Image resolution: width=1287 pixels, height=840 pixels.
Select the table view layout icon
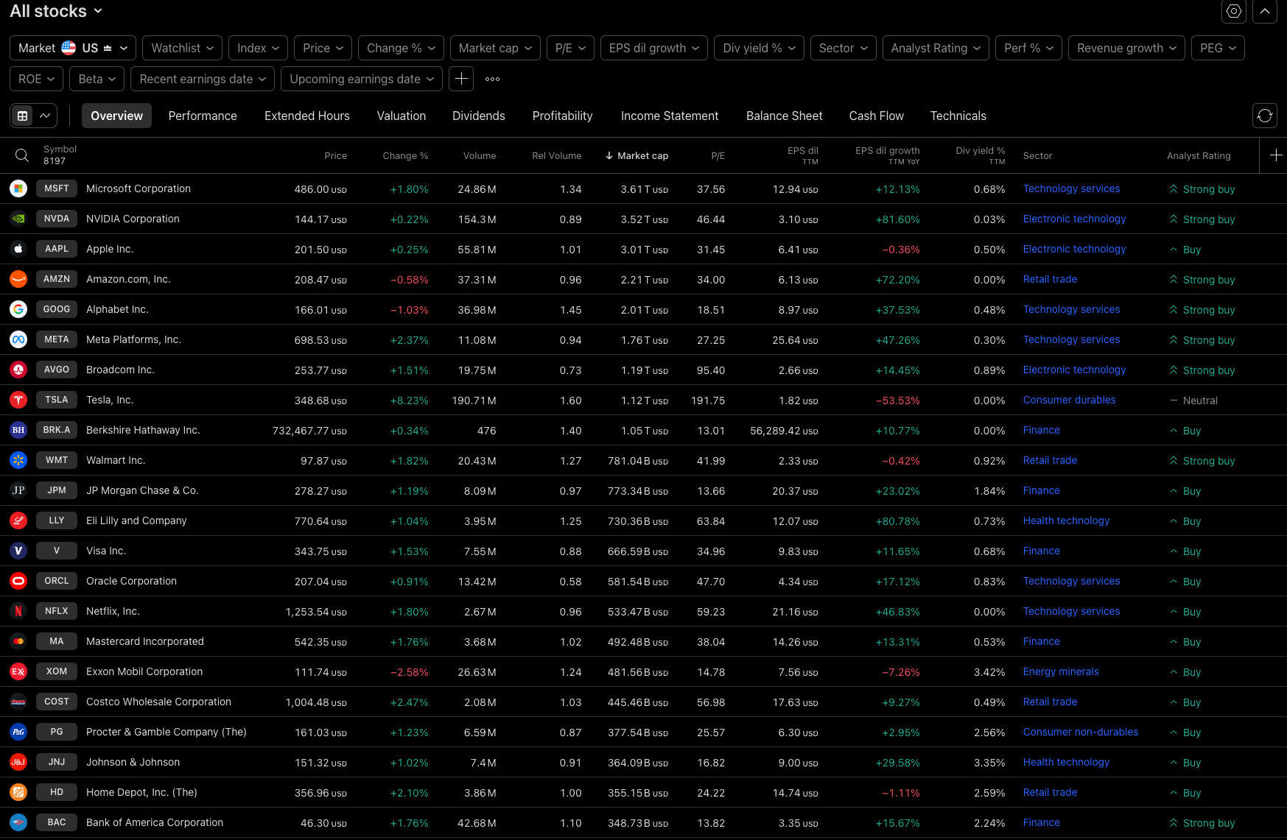pos(23,116)
